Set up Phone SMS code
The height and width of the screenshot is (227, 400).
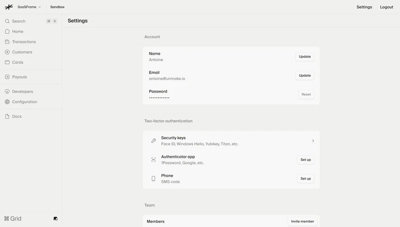pyautogui.click(x=306, y=179)
